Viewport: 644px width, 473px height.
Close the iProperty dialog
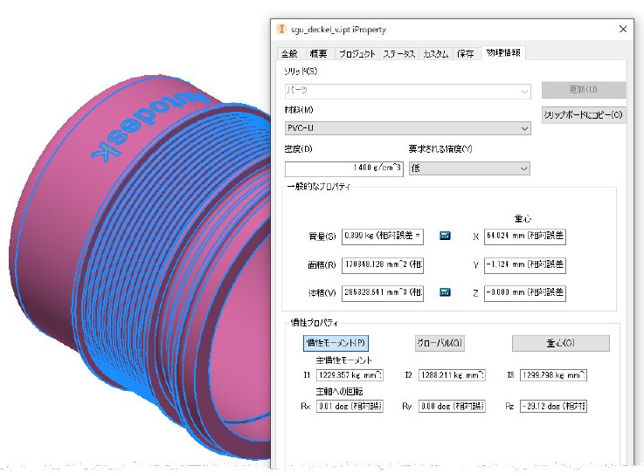[x=623, y=29]
